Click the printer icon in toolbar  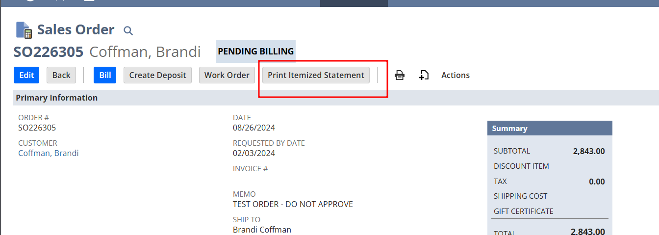400,75
